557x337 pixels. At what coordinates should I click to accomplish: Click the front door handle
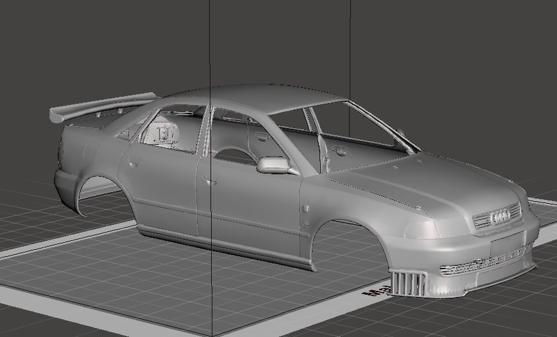coord(209,180)
